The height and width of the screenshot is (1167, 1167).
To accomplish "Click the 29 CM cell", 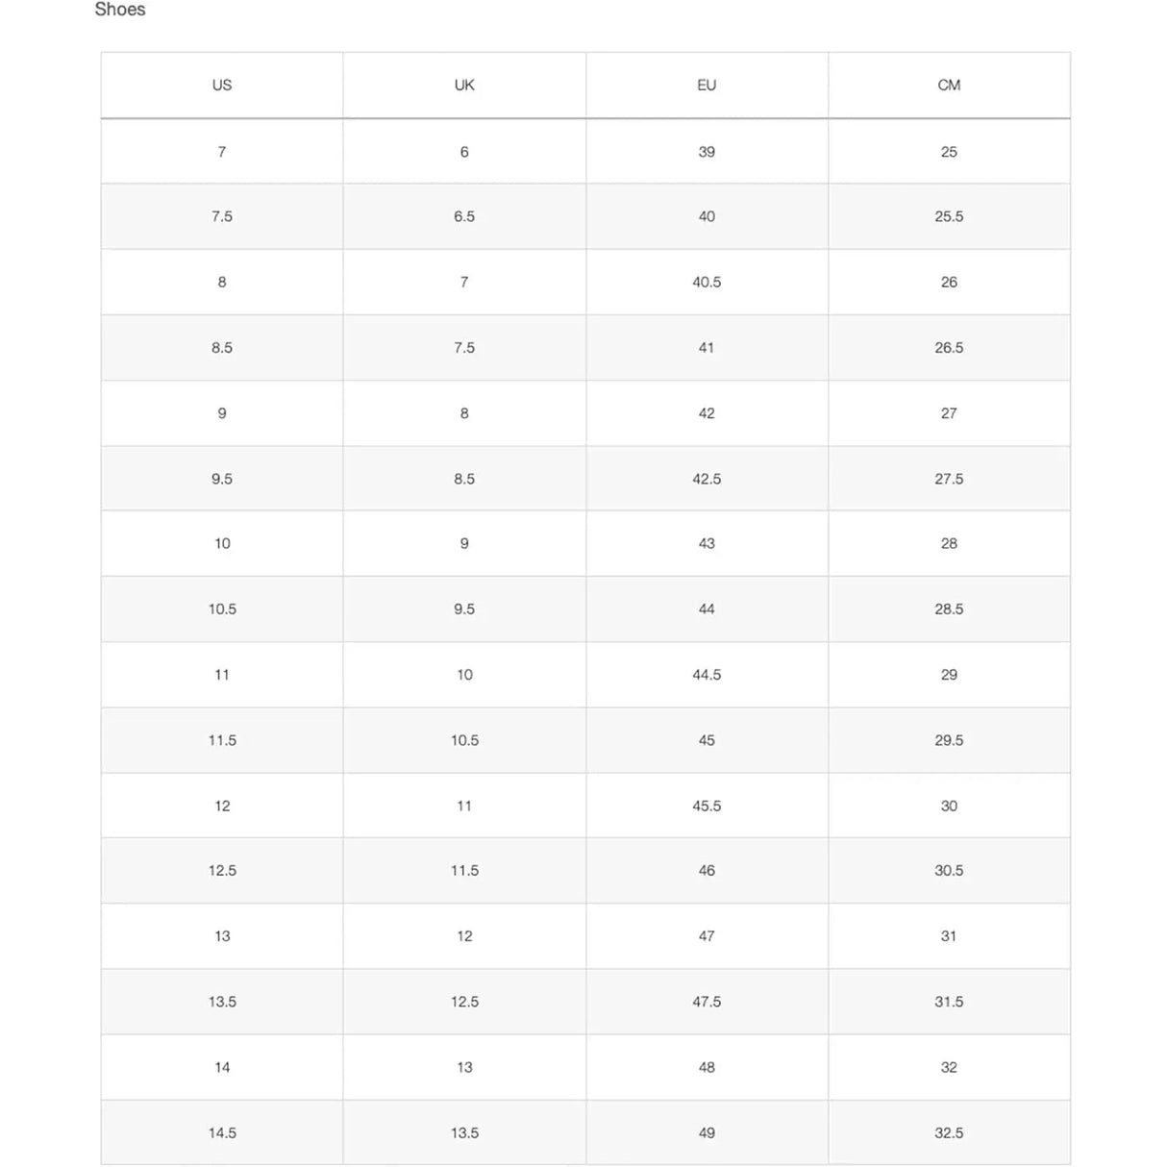I will pyautogui.click(x=949, y=675).
